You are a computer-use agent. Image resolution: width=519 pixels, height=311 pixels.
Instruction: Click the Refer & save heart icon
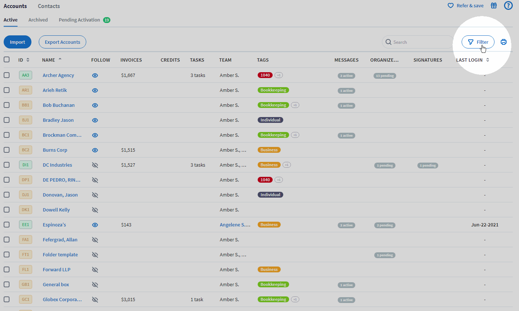[450, 5]
